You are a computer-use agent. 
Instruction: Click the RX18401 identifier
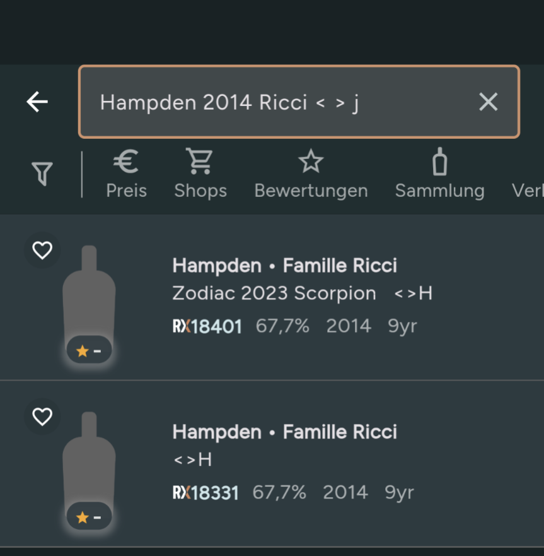(207, 326)
